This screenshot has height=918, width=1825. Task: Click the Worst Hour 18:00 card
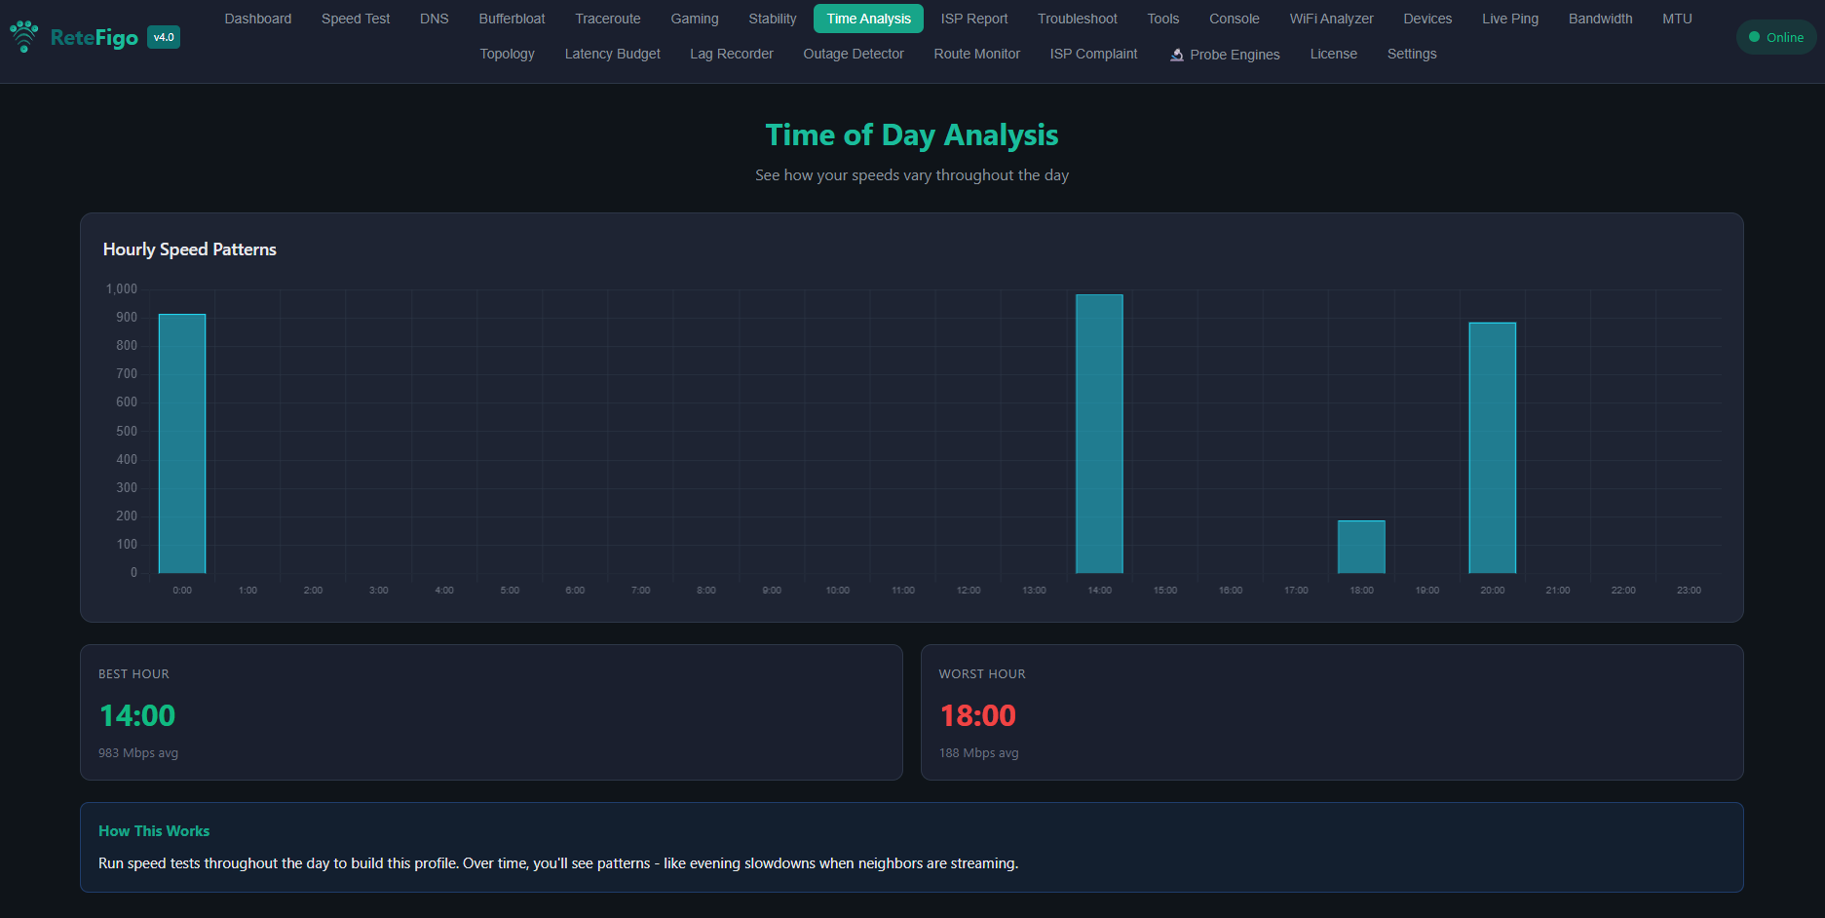tap(1331, 712)
